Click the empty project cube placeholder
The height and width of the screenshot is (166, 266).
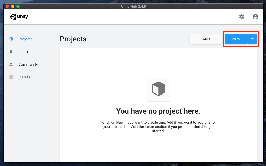coord(158,89)
